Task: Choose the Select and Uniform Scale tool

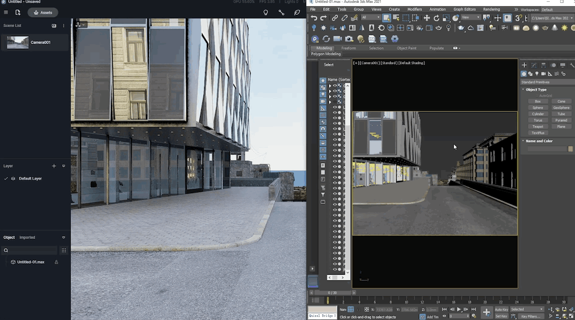Action: pyautogui.click(x=446, y=18)
